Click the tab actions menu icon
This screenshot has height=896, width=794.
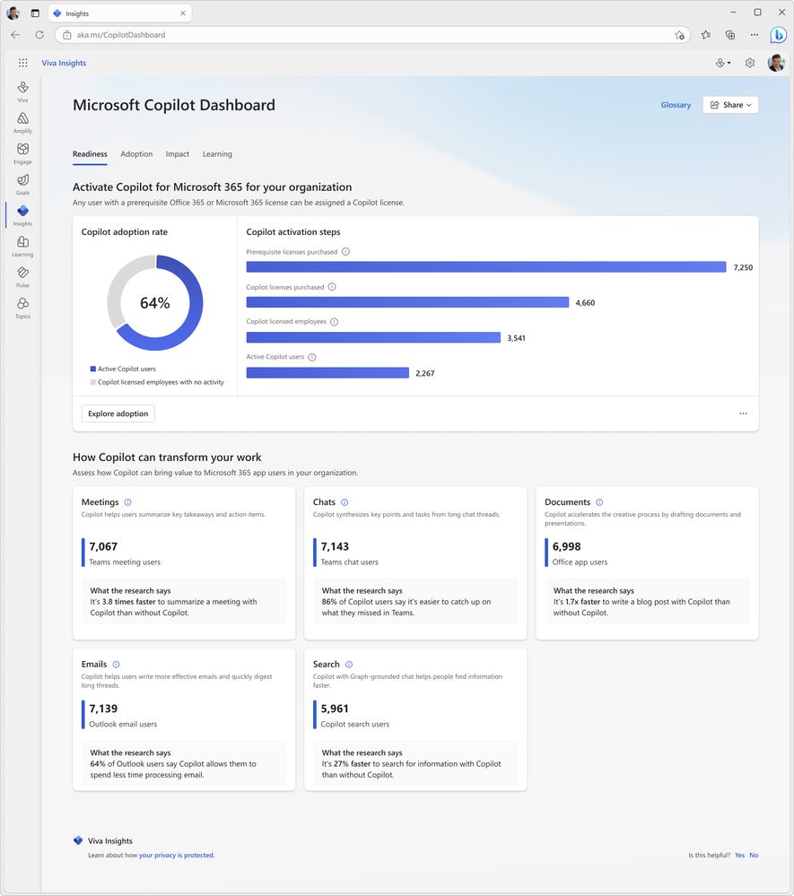pyautogui.click(x=35, y=13)
